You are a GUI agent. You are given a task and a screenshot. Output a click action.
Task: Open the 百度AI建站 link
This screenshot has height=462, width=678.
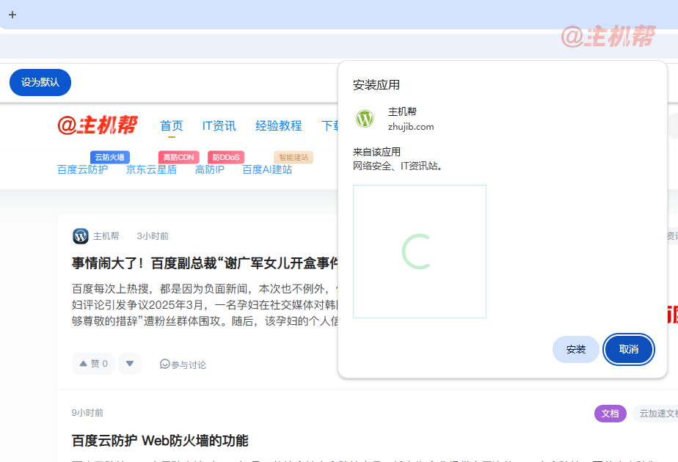tap(267, 170)
